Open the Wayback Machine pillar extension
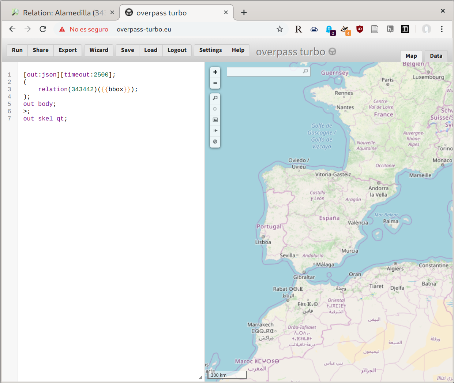454x383 pixels. click(405, 29)
